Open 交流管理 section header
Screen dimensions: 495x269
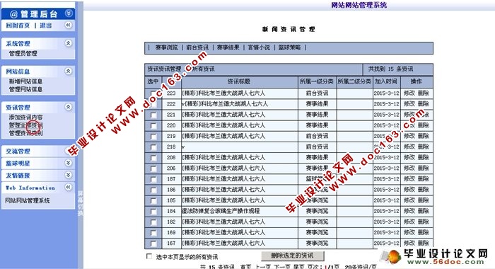(18, 151)
